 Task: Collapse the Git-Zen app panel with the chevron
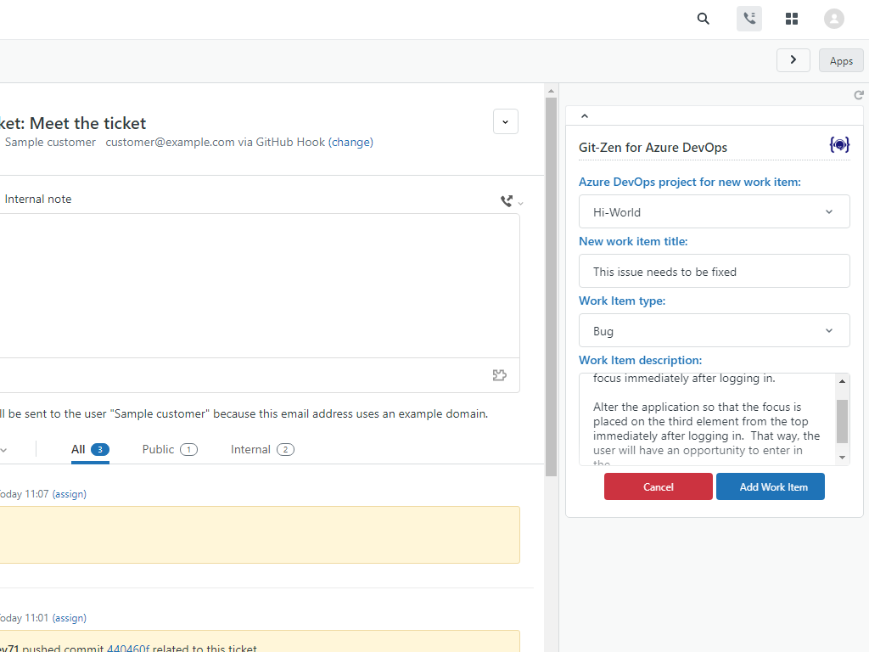(584, 115)
